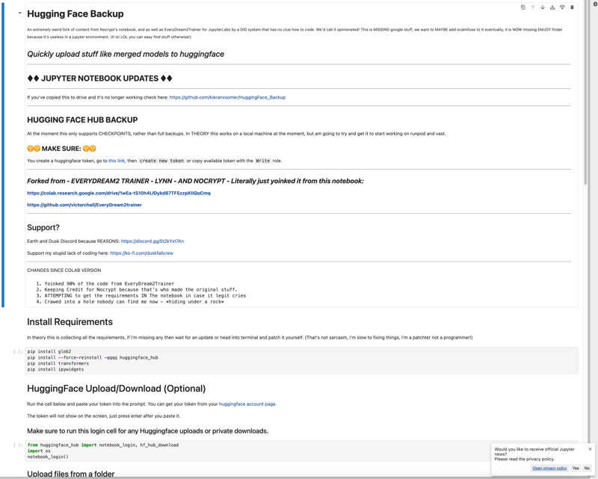Open the ko-fi.com duskfallcrew link
598x479 pixels.
click(x=141, y=253)
